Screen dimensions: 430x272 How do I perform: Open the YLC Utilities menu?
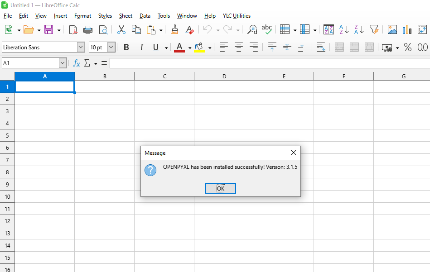(237, 16)
